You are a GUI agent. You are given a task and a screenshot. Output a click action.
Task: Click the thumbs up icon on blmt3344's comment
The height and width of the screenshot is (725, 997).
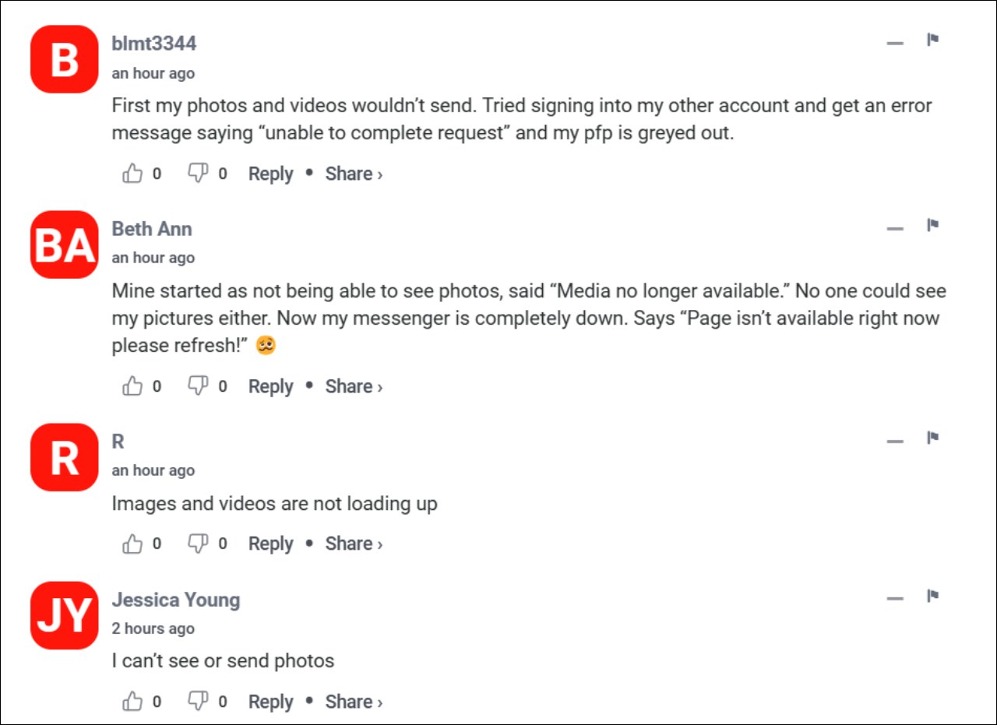coord(132,174)
